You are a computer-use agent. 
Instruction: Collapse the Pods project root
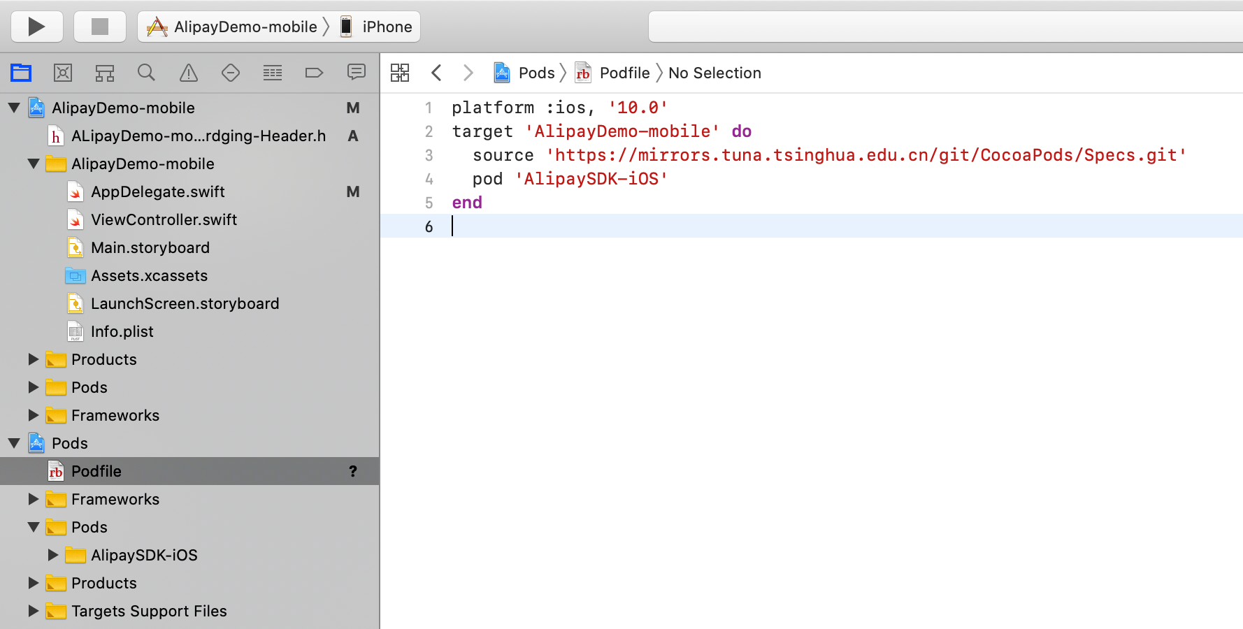click(14, 443)
